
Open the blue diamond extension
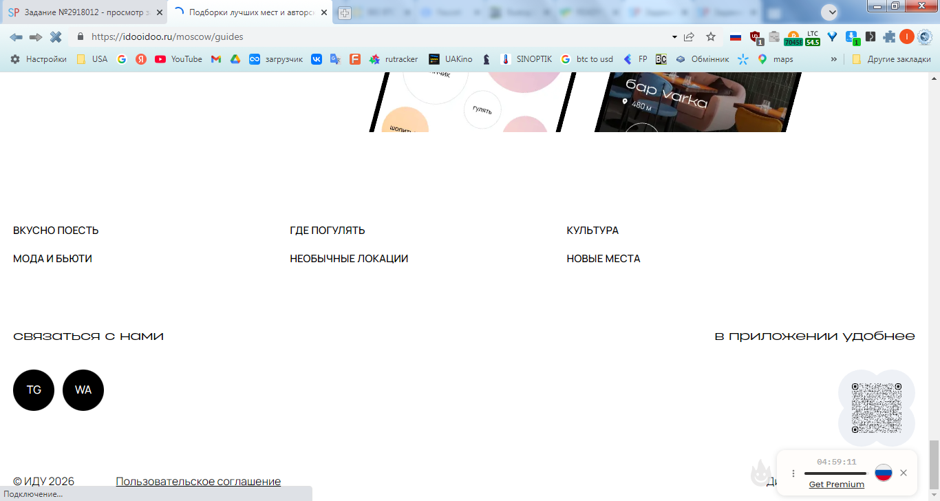[832, 36]
